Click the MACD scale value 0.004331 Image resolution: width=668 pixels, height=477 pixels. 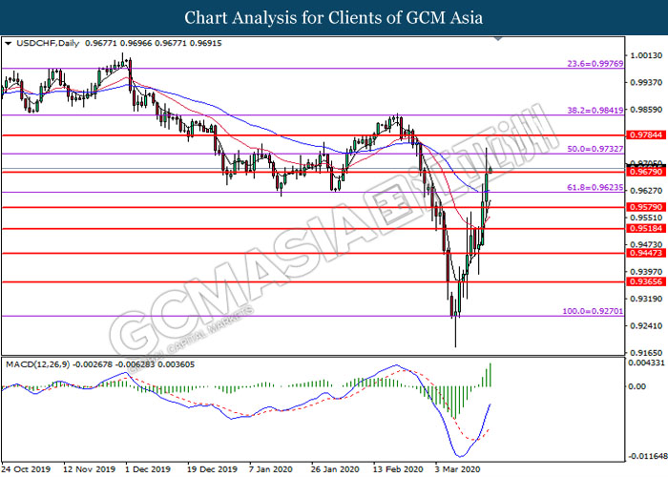coord(646,363)
